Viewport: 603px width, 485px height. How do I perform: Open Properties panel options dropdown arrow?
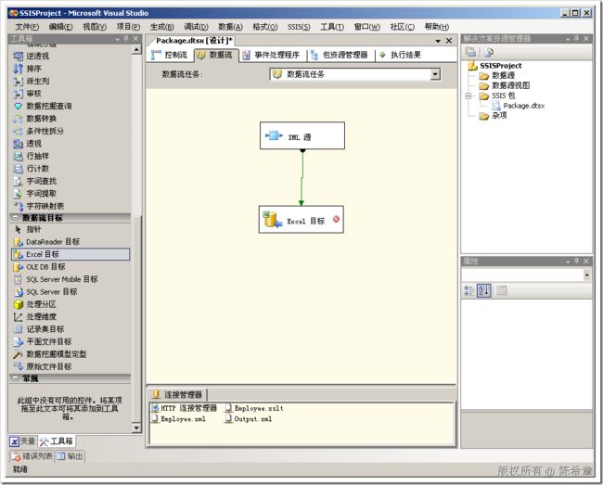tap(568, 262)
